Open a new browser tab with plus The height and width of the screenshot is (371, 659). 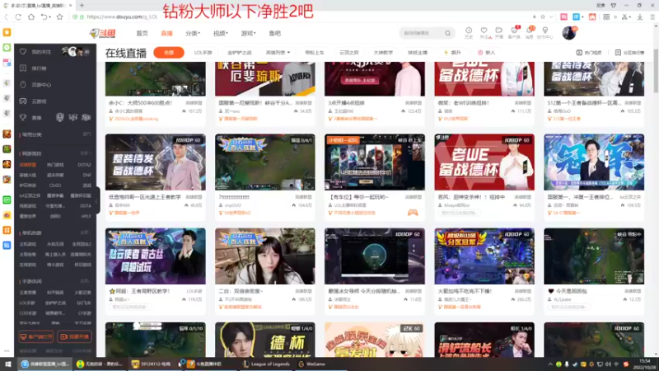[82, 6]
